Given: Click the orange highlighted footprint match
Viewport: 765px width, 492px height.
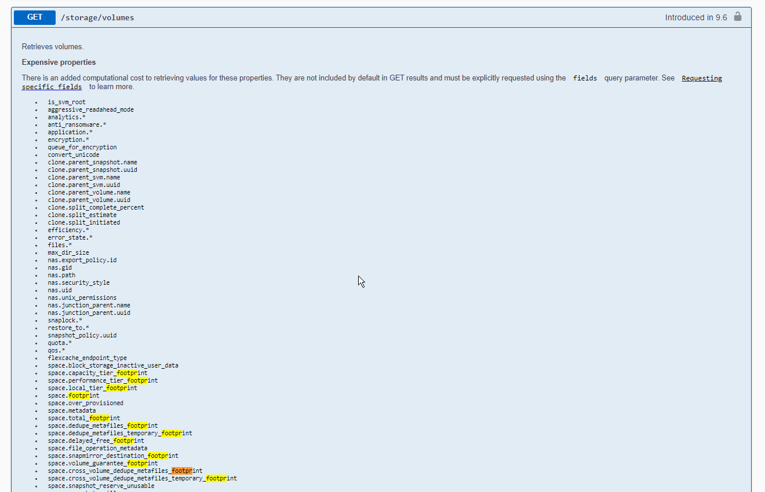Looking at the screenshot, I should click(182, 471).
